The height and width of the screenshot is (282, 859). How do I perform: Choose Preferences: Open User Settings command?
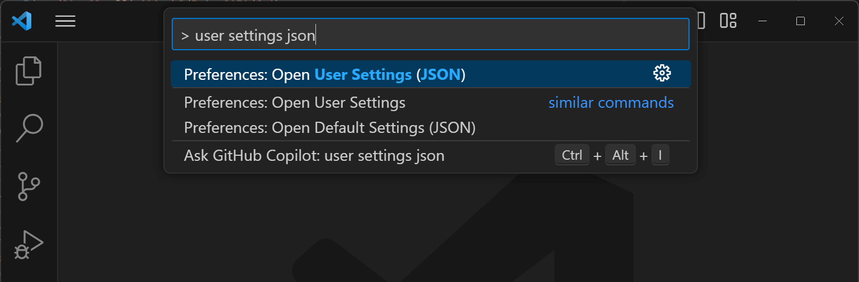point(295,103)
